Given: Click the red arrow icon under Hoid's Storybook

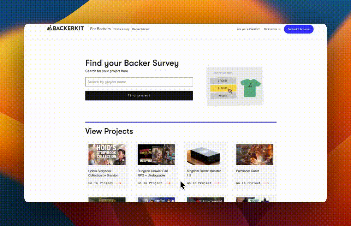Looking at the screenshot, I should (118, 183).
